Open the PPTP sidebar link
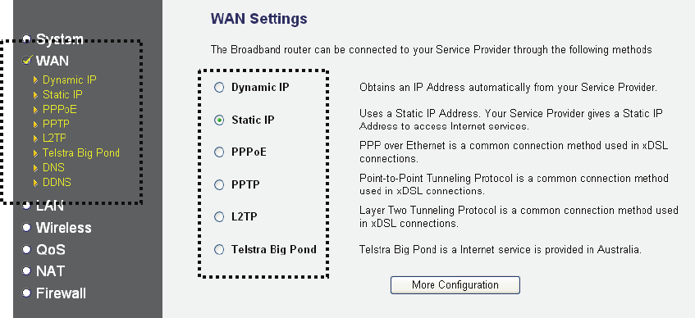Image resolution: width=695 pixels, height=318 pixels. point(56,124)
